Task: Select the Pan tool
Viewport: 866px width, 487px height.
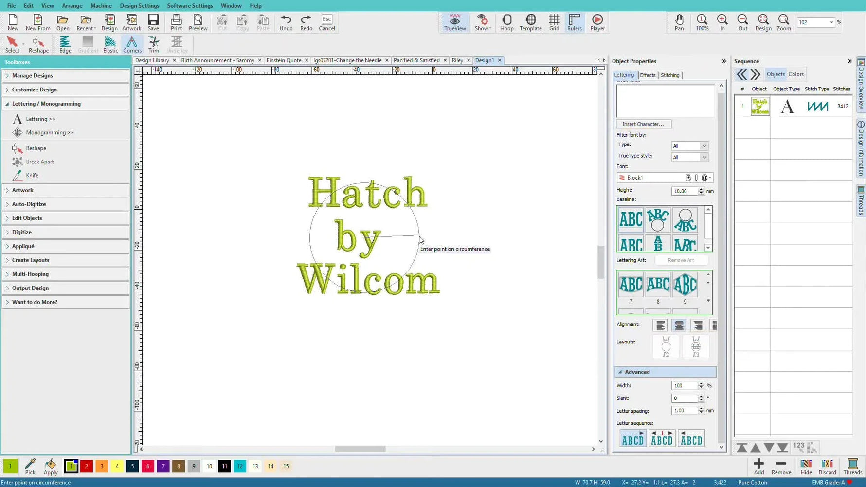Action: (679, 22)
